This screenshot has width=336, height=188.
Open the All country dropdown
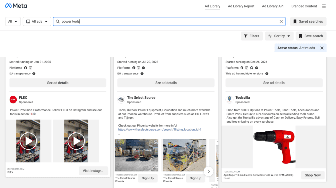[x=13, y=21]
